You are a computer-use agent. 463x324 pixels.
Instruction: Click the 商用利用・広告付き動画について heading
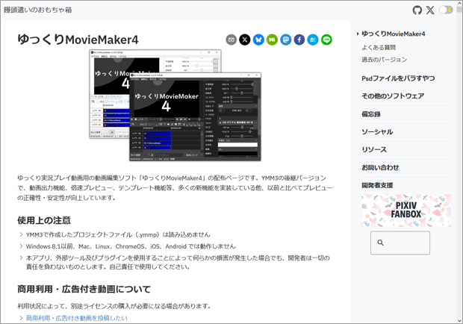click(84, 289)
